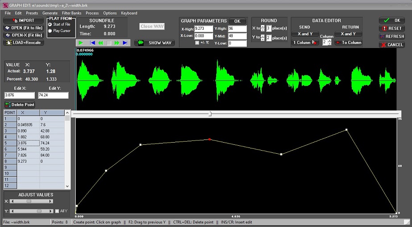Click the Round X places stepper
412x227 pixels.
[x=263, y=28]
